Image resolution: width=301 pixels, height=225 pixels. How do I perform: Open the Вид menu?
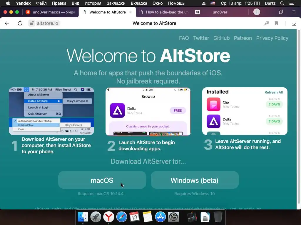tap(76, 3)
